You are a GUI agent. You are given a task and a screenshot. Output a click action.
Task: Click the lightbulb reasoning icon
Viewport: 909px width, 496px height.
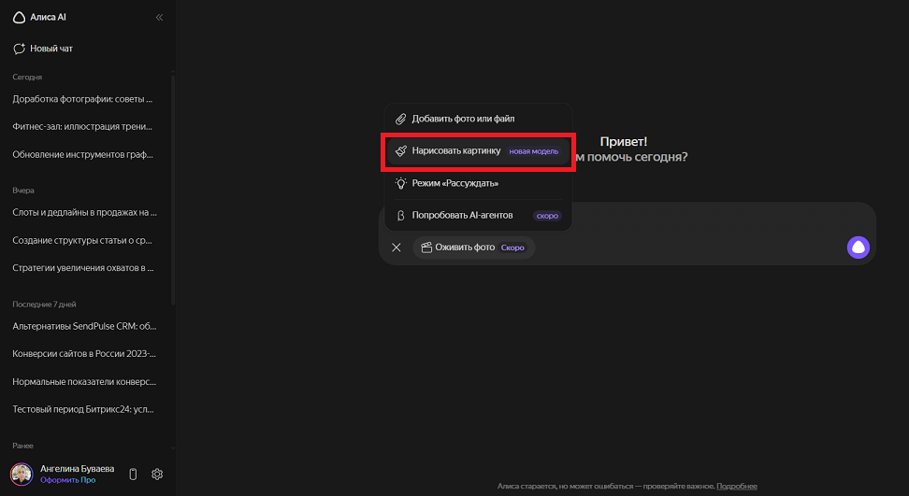[x=400, y=183]
